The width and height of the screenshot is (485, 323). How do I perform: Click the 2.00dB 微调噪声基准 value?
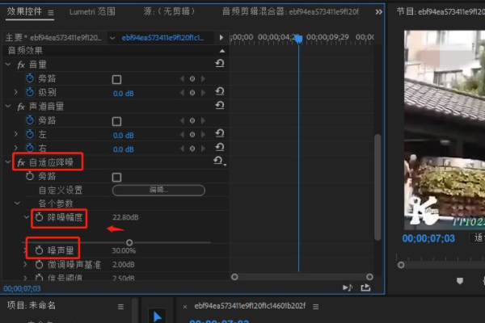tap(124, 265)
